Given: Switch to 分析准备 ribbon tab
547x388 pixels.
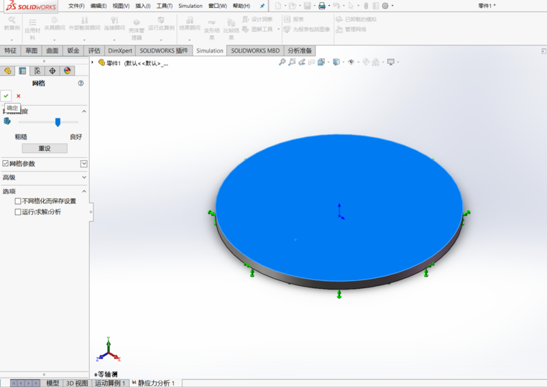Looking at the screenshot, I should [300, 50].
